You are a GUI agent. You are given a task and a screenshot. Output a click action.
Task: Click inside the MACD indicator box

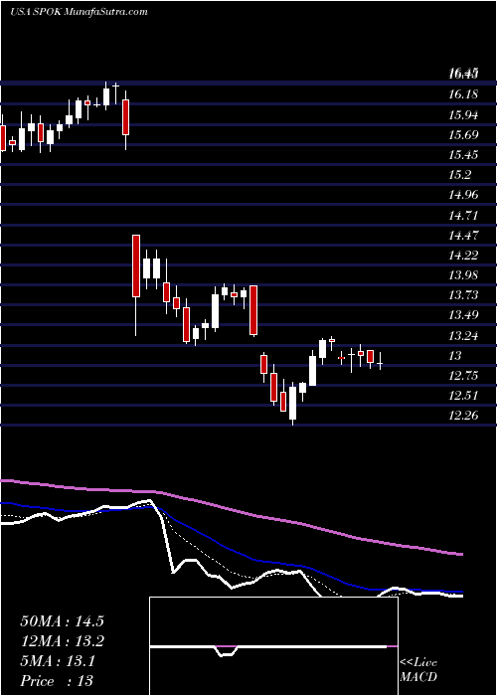point(273,646)
